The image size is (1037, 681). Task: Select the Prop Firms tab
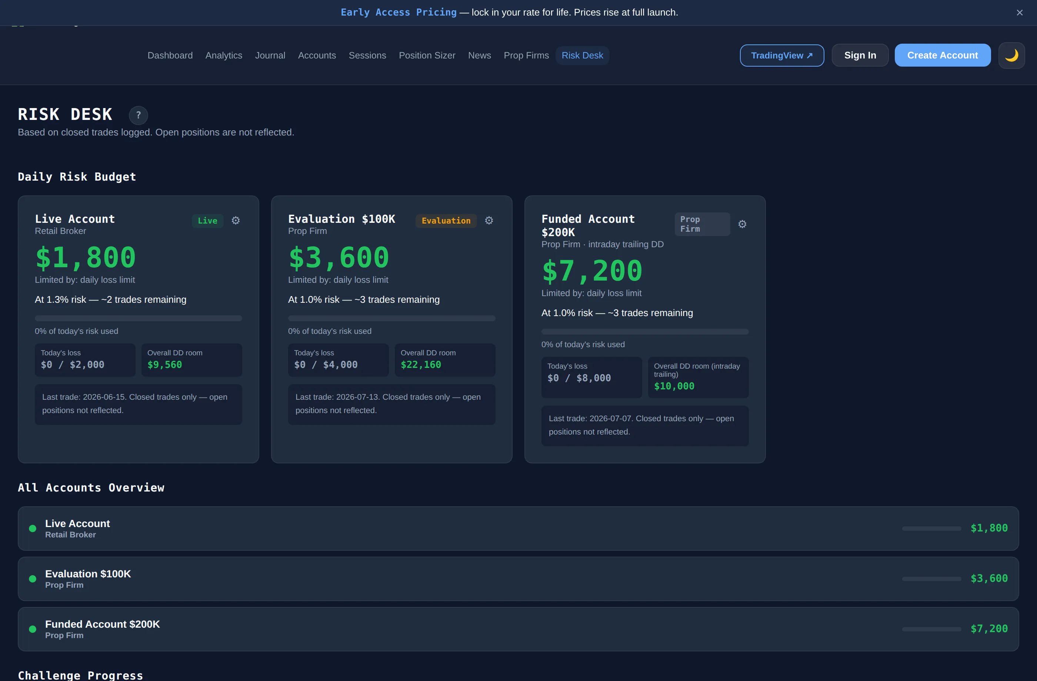pos(526,55)
